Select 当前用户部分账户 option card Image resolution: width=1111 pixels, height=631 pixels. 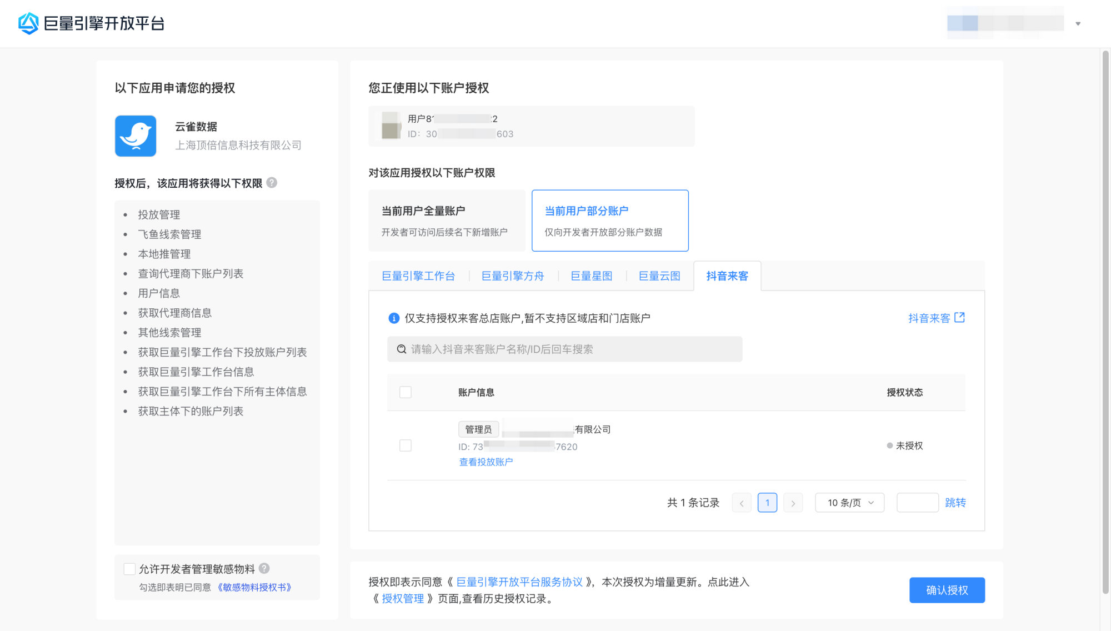pyautogui.click(x=610, y=221)
